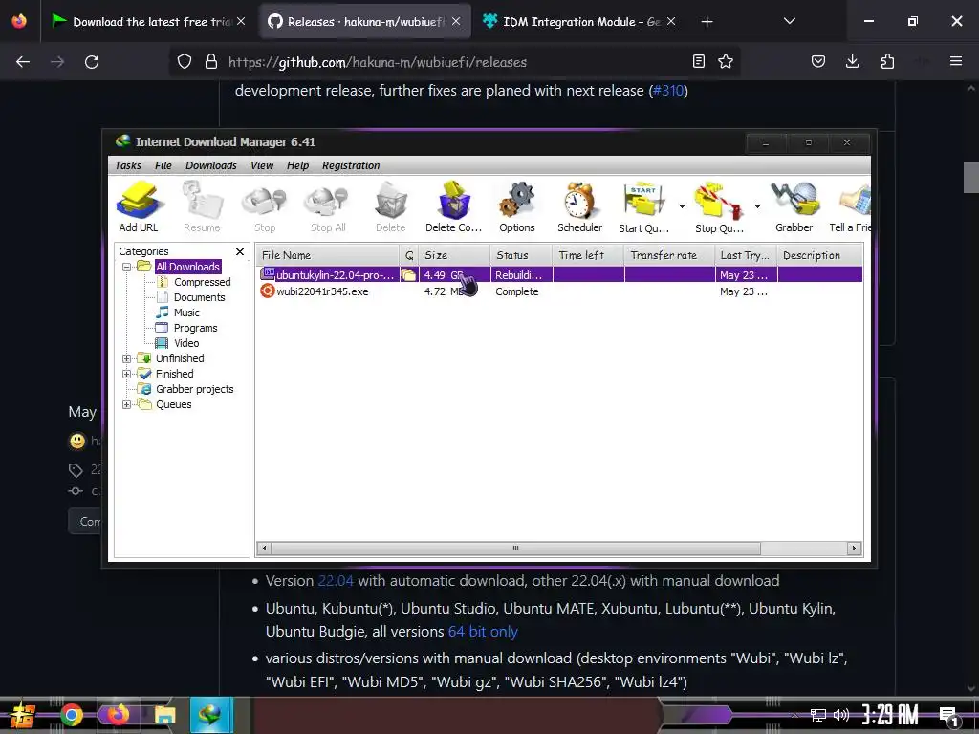Open IDM Options gear icon
This screenshot has height=734, width=979.
[x=517, y=206]
